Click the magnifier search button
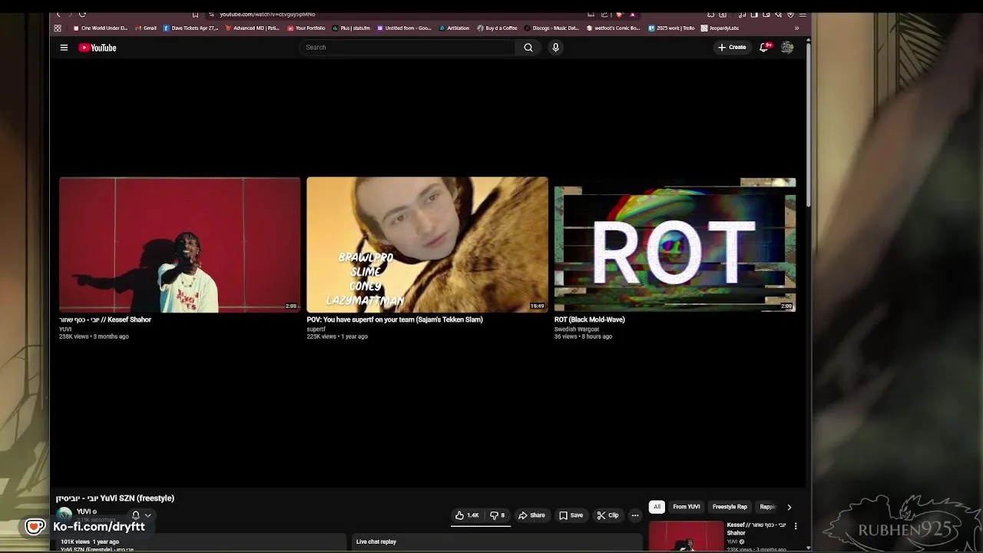983x553 pixels. pos(528,48)
